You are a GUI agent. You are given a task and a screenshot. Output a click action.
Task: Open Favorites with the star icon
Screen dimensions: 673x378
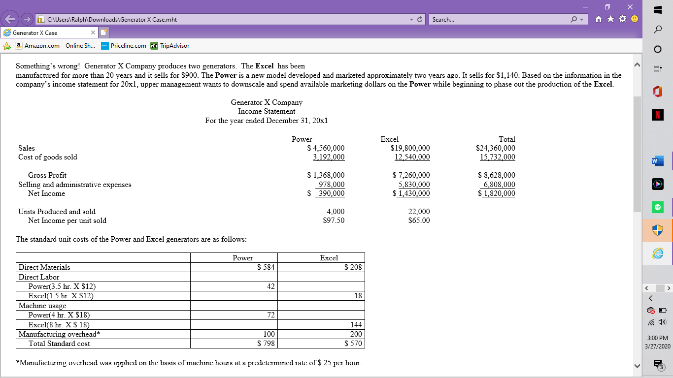(610, 20)
